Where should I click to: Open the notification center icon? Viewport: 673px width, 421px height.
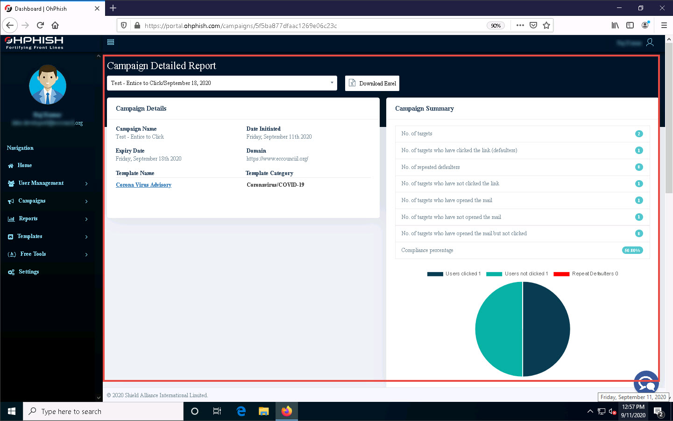point(659,412)
